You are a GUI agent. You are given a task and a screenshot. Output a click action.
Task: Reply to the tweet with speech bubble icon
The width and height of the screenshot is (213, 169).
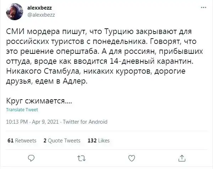pyautogui.click(x=31, y=157)
